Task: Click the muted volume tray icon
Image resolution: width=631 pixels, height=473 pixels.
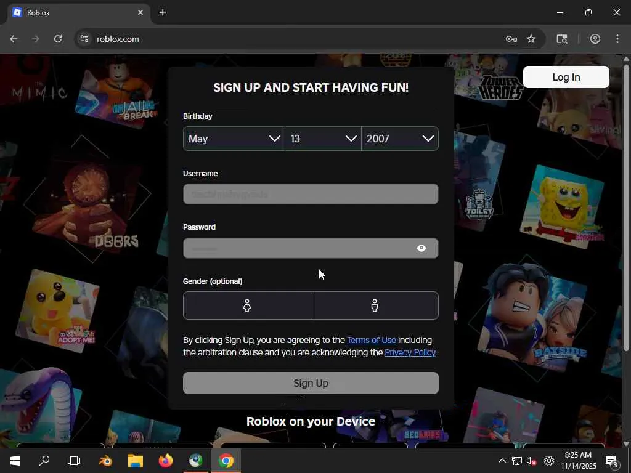Action: (532, 461)
